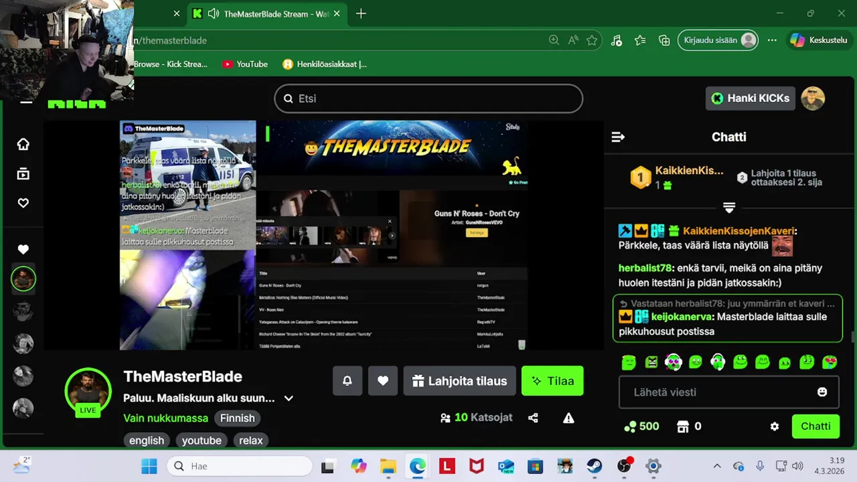The width and height of the screenshot is (857, 482).
Task: Select the youtube tag
Action: pos(202,440)
